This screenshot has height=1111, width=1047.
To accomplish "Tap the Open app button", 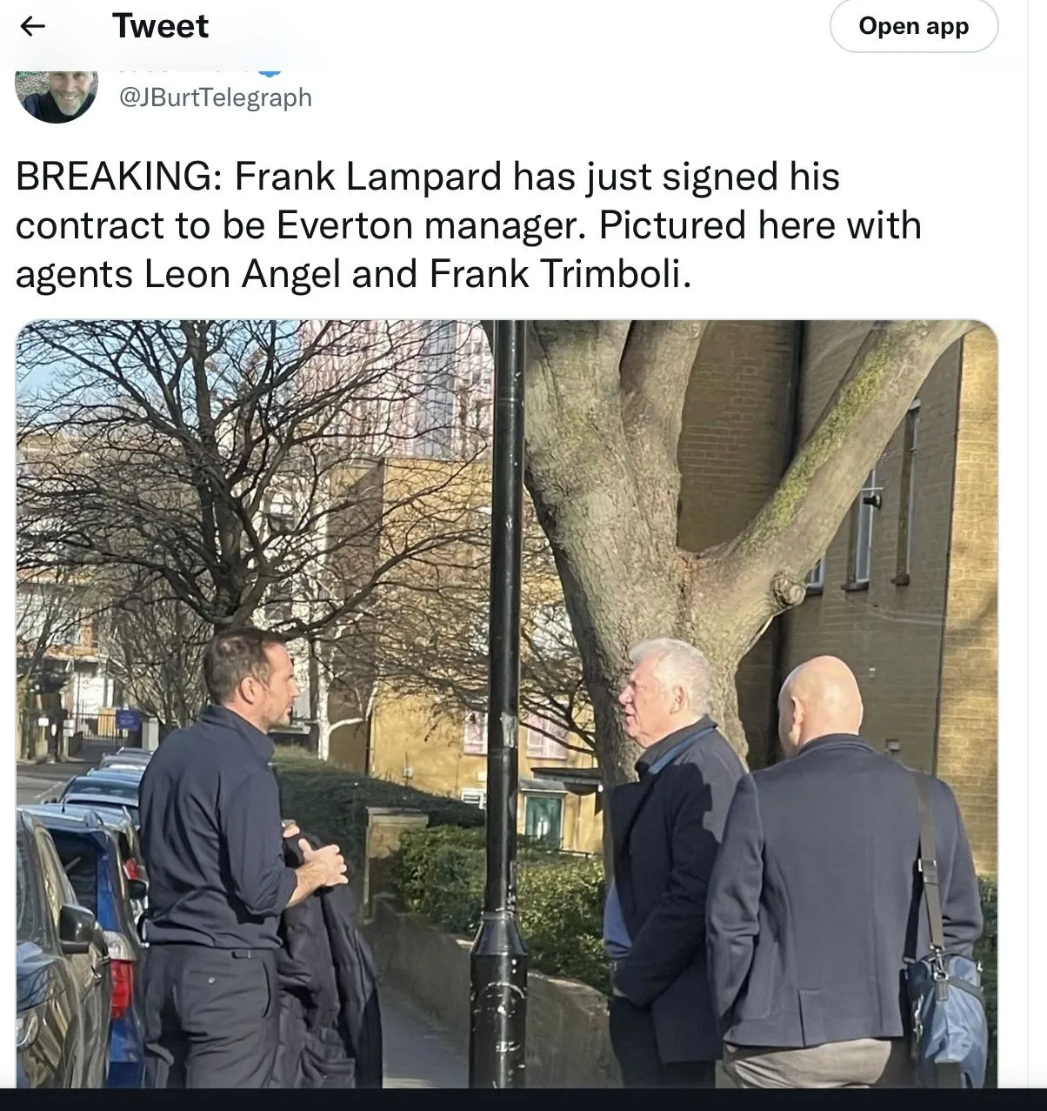I will (x=914, y=26).
